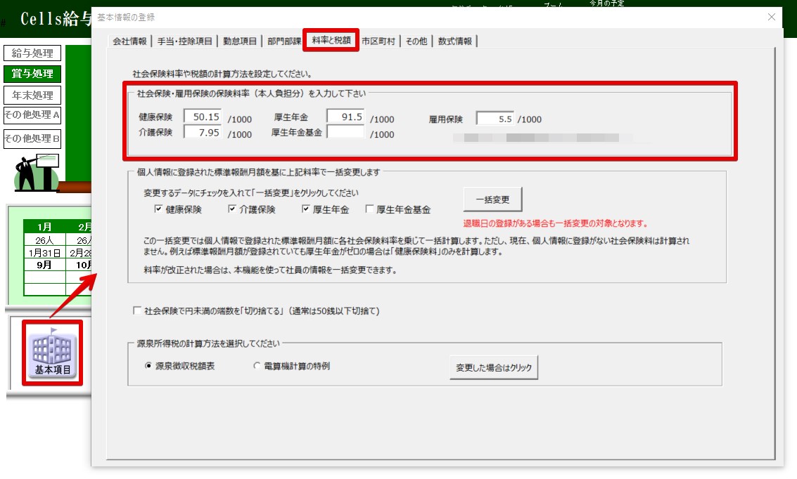Click the 変更した場合はクリック button
This screenshot has height=479, width=797.
494,367
